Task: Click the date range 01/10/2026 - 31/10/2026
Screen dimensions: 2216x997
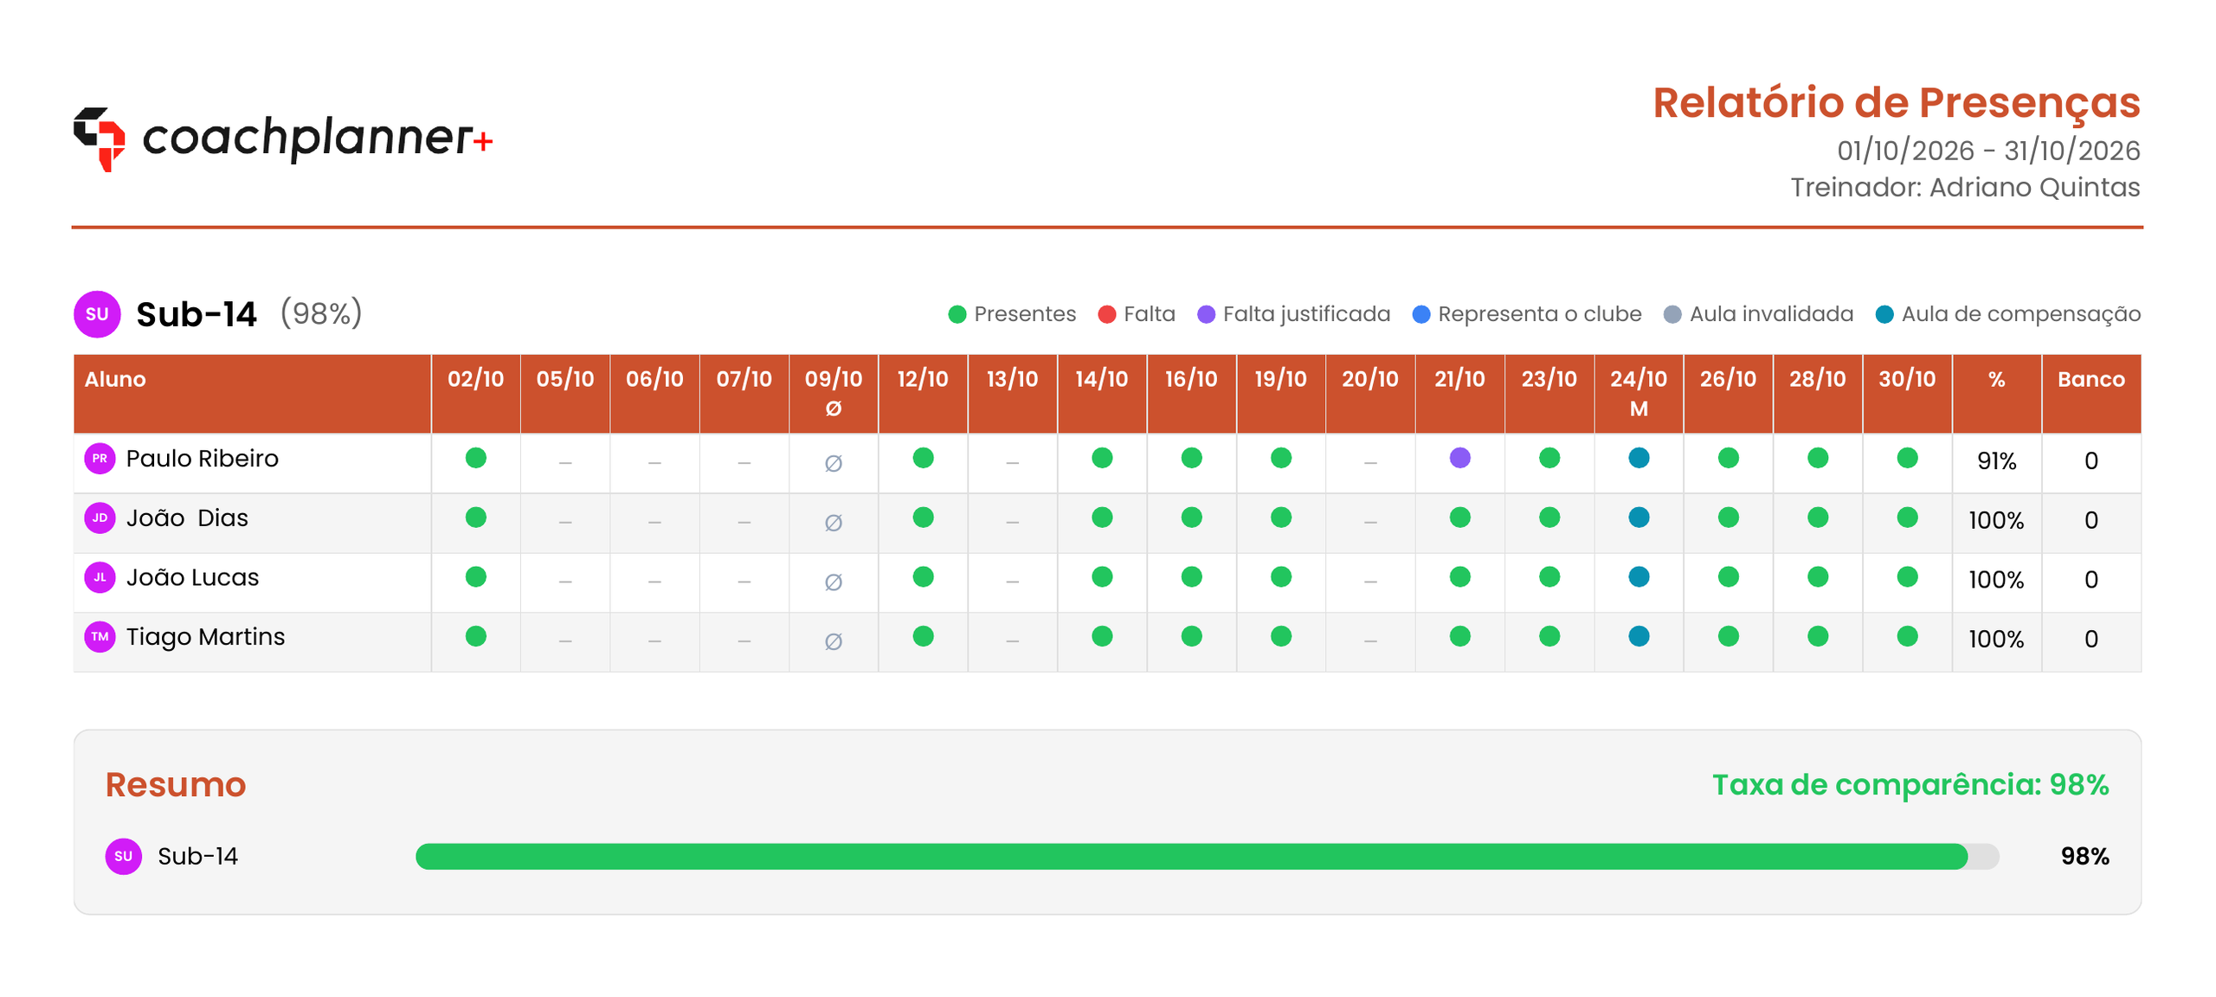Action: click(1988, 151)
